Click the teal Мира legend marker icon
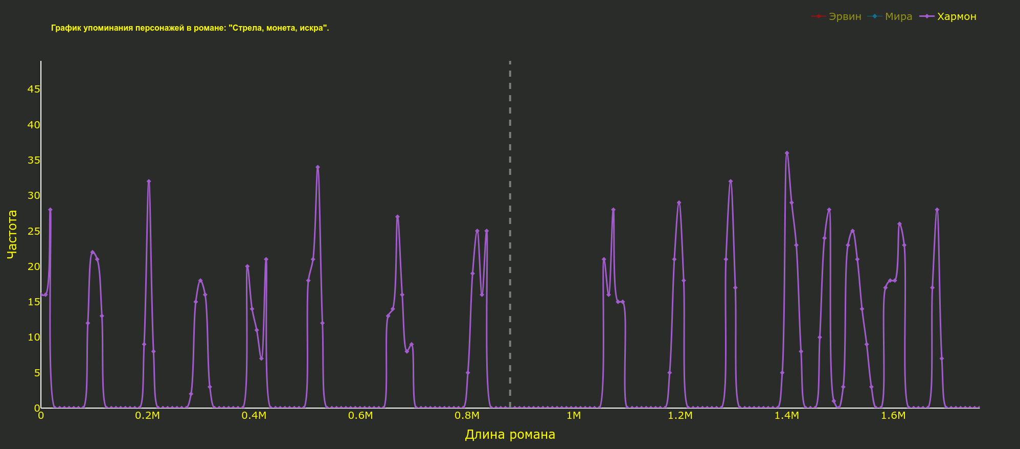The width and height of the screenshot is (1020, 449). (875, 16)
